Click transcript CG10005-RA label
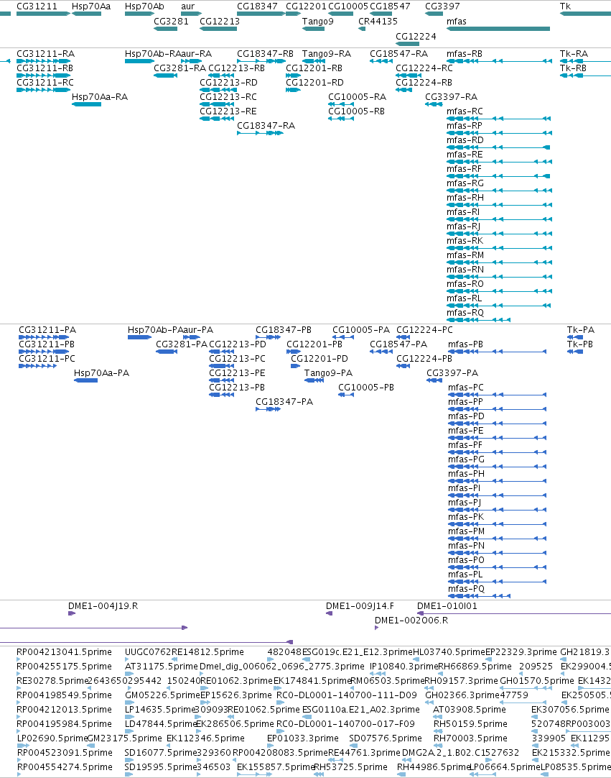 pos(358,97)
